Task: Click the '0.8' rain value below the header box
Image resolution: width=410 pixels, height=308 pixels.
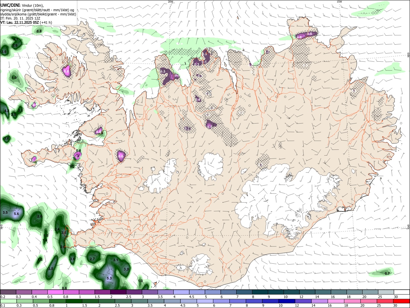Action: click(x=39, y=31)
